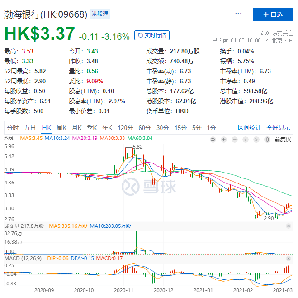298x298 pixels.
Task: Switch to the 分时 chart tab
Action: coord(13,128)
